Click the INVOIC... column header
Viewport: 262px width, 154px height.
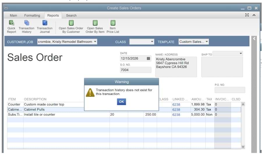(x=222, y=99)
